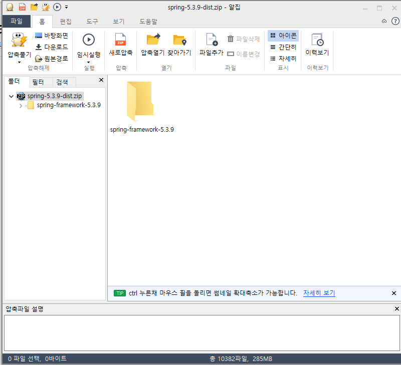401x365 pixels.
Task: Switch to 아이콘 icon view
Action: (x=283, y=35)
